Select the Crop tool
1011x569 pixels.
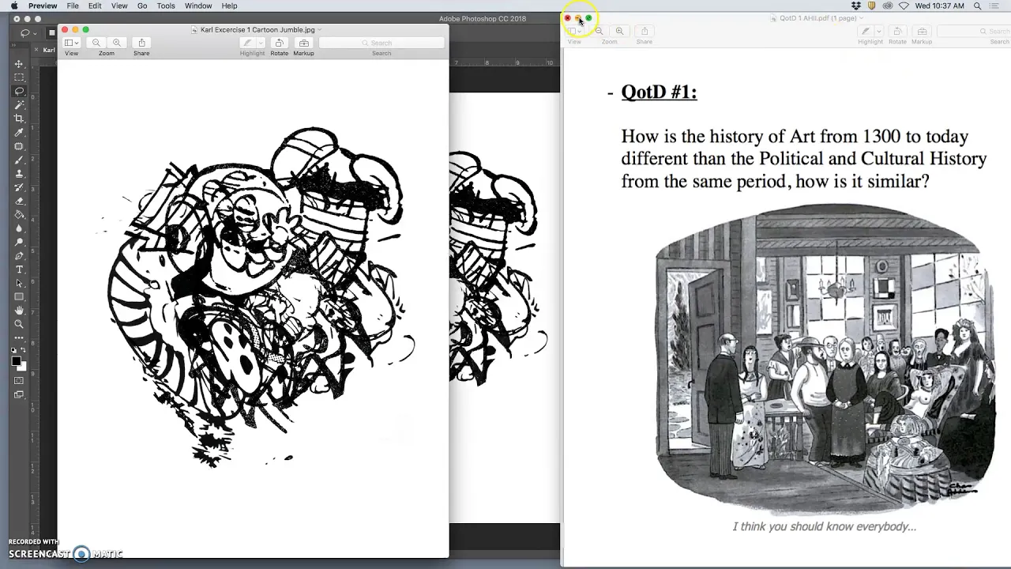(x=19, y=119)
